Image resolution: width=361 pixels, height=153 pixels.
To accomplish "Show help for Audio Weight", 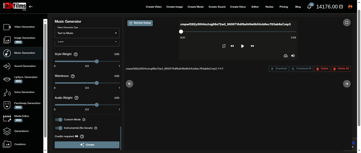I will (76, 98).
